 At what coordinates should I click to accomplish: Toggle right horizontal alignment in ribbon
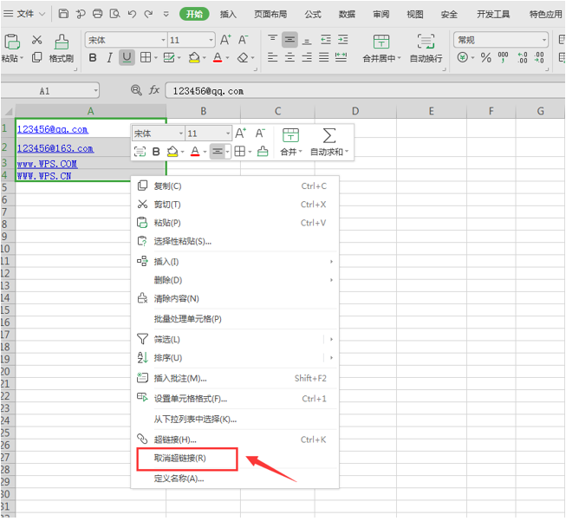coord(307,57)
